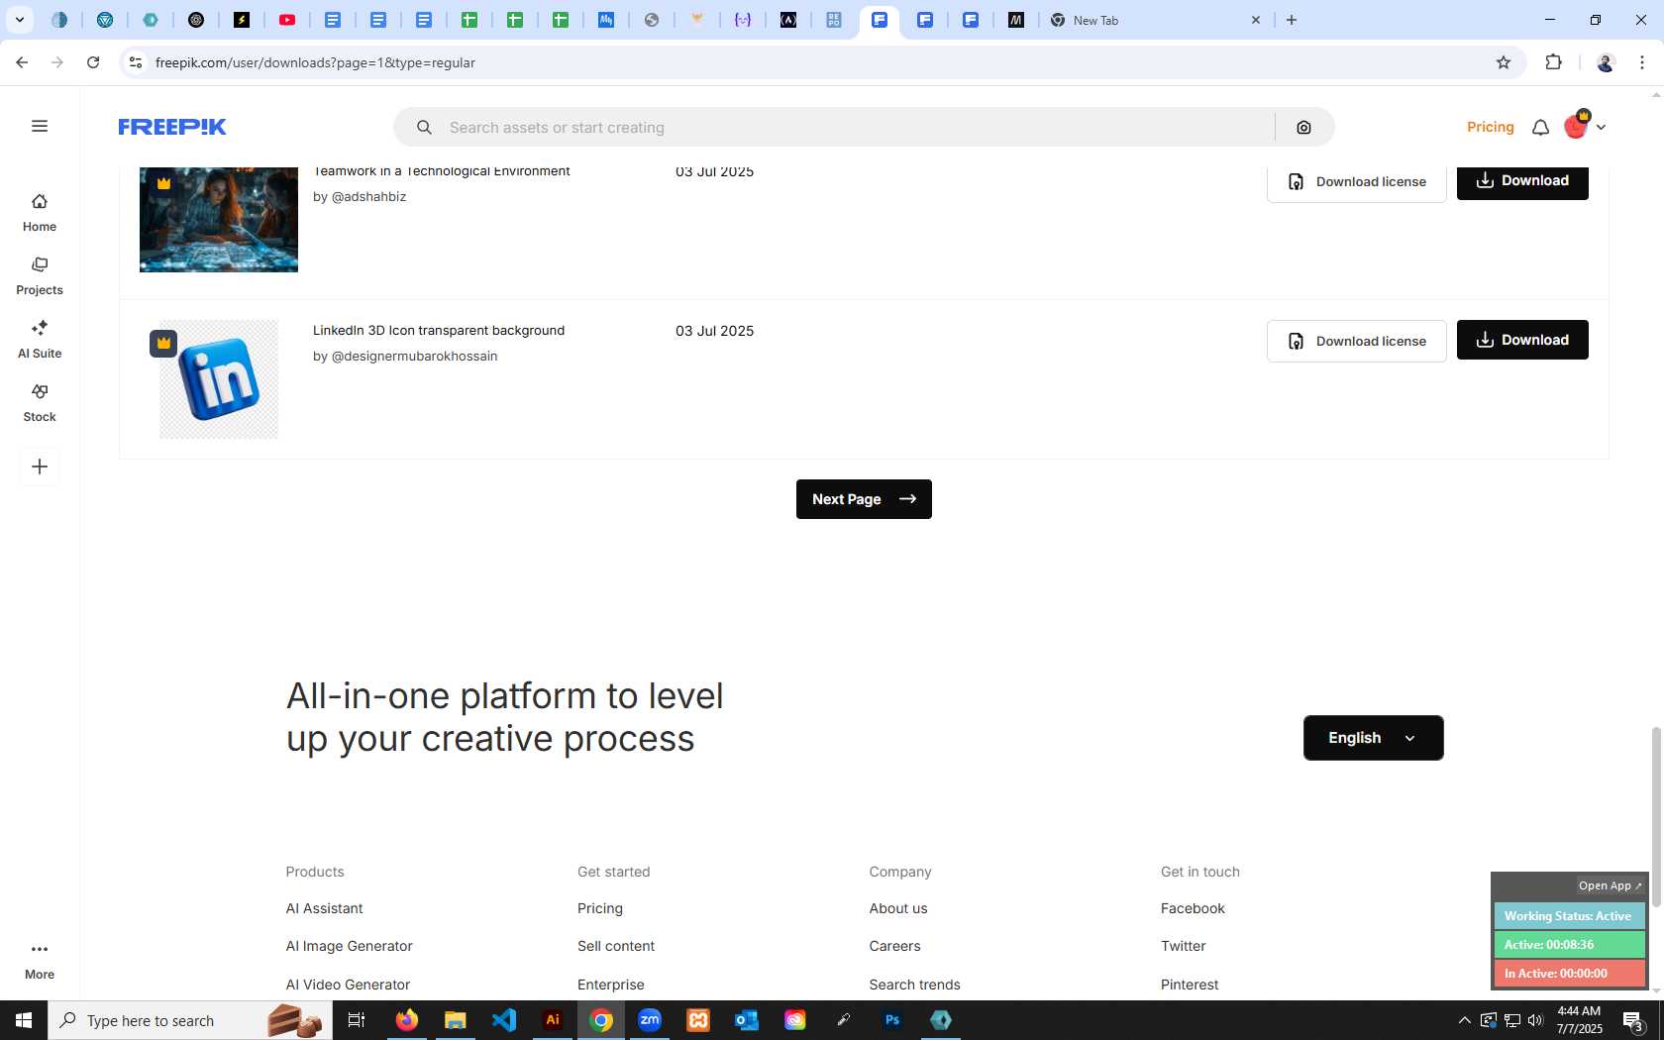This screenshot has width=1664, height=1040.
Task: Open Twitter footer link
Action: tap(1183, 946)
